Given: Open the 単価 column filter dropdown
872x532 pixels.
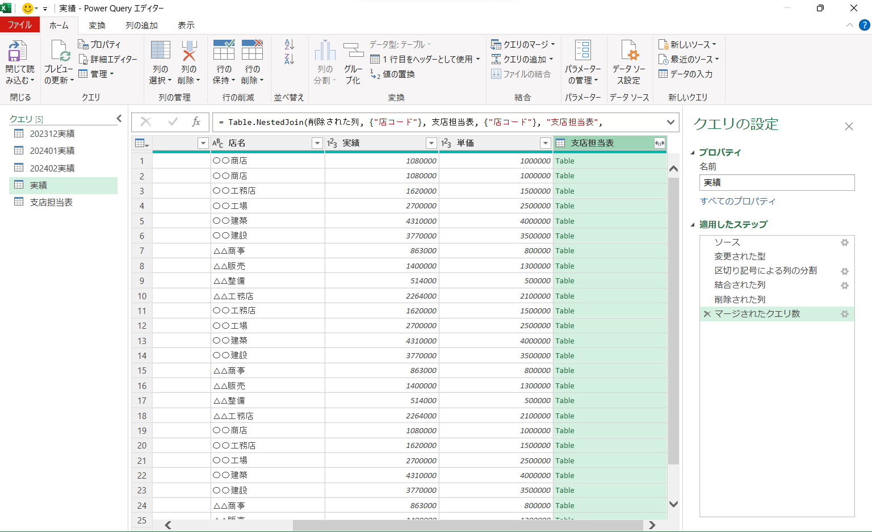Looking at the screenshot, I should click(x=546, y=143).
